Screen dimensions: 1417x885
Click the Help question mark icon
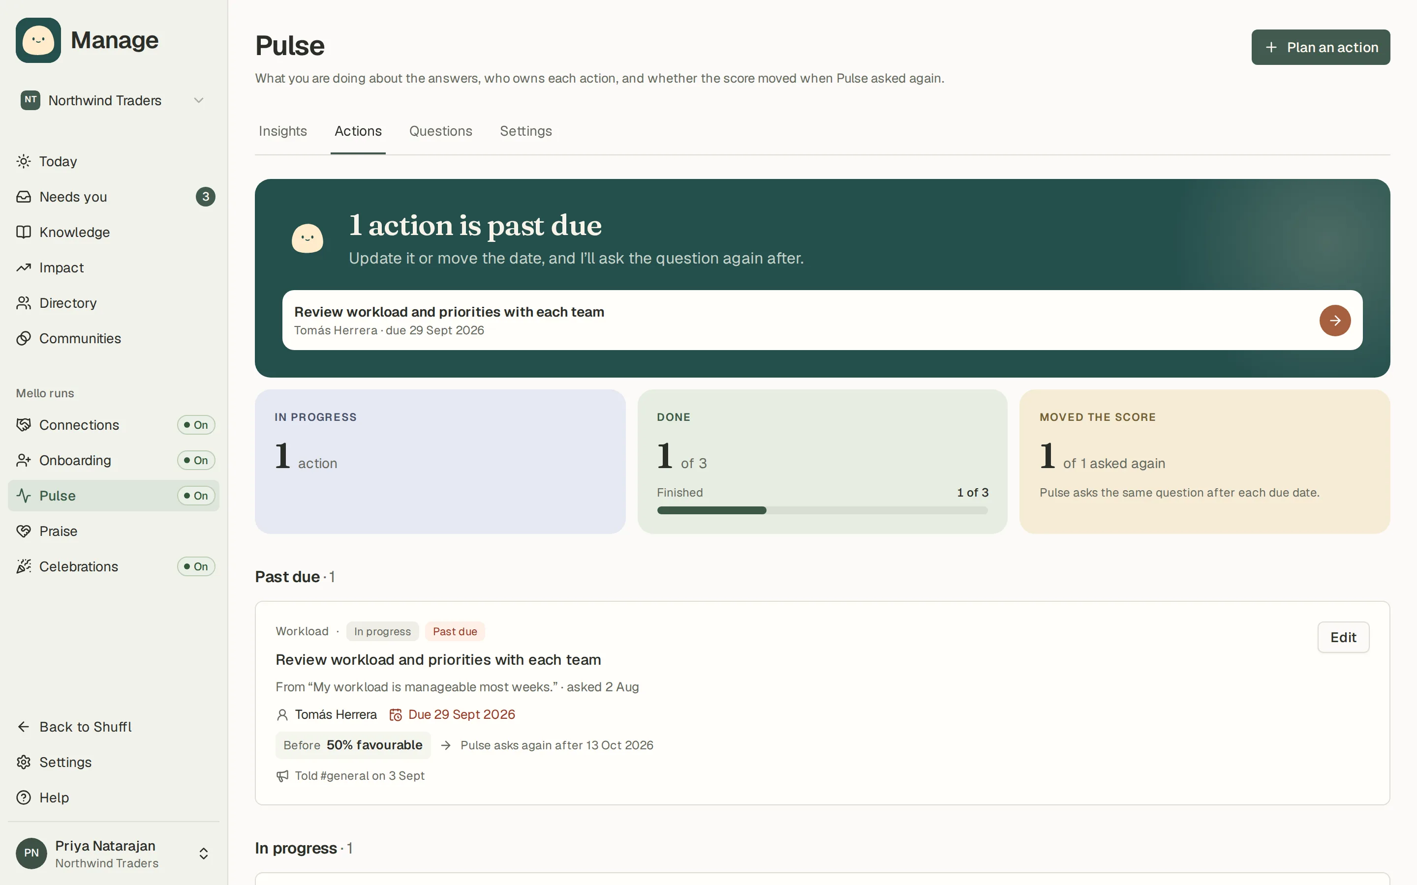coord(24,798)
